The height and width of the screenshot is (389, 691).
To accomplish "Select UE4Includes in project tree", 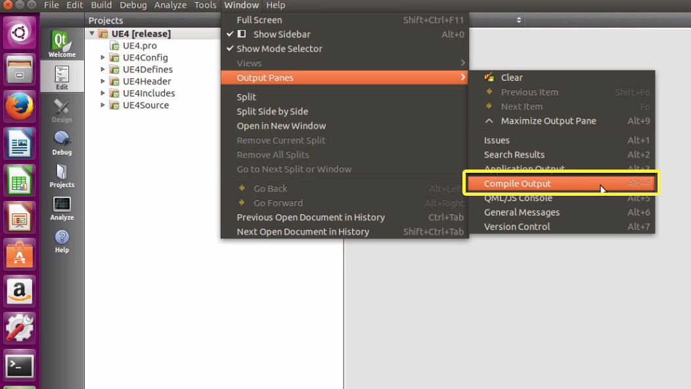I will point(149,93).
